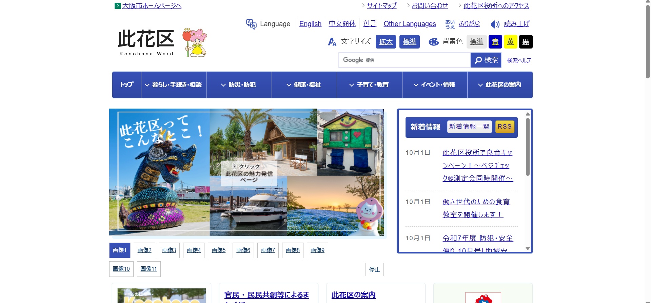The height and width of the screenshot is (303, 651).
Task: Expand the 防災・防犯 menu
Action: tap(239, 85)
